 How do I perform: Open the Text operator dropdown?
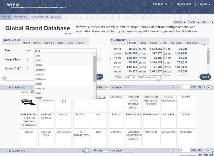pyautogui.click(x=28, y=50)
